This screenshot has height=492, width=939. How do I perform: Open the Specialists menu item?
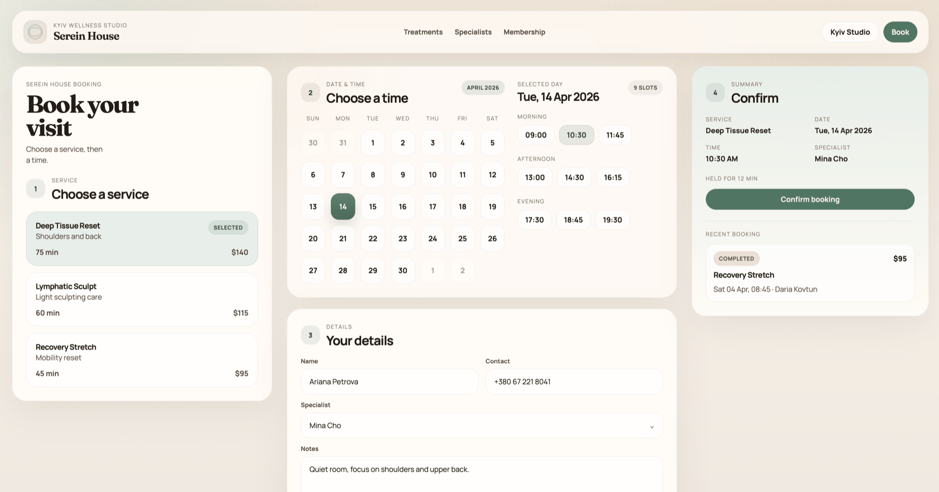click(x=473, y=32)
